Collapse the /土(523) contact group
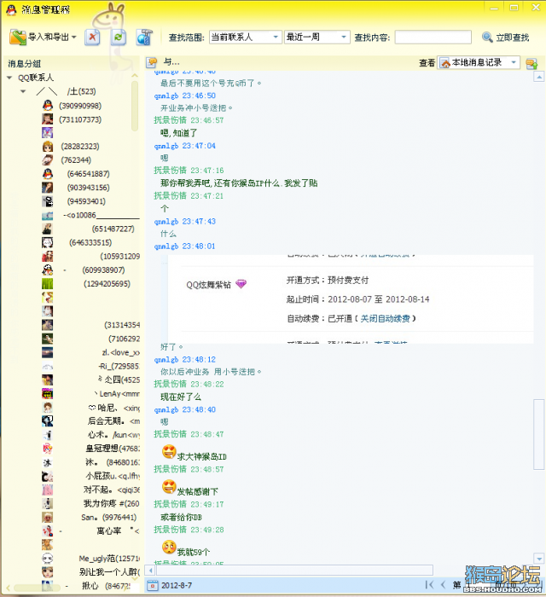 coord(23,91)
